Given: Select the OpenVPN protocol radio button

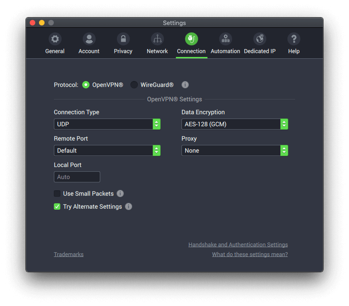Looking at the screenshot, I should [86, 85].
